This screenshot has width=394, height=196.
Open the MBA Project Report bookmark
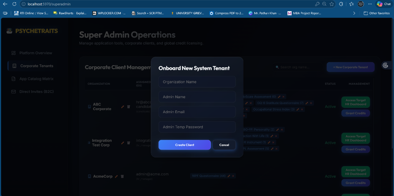(304, 13)
